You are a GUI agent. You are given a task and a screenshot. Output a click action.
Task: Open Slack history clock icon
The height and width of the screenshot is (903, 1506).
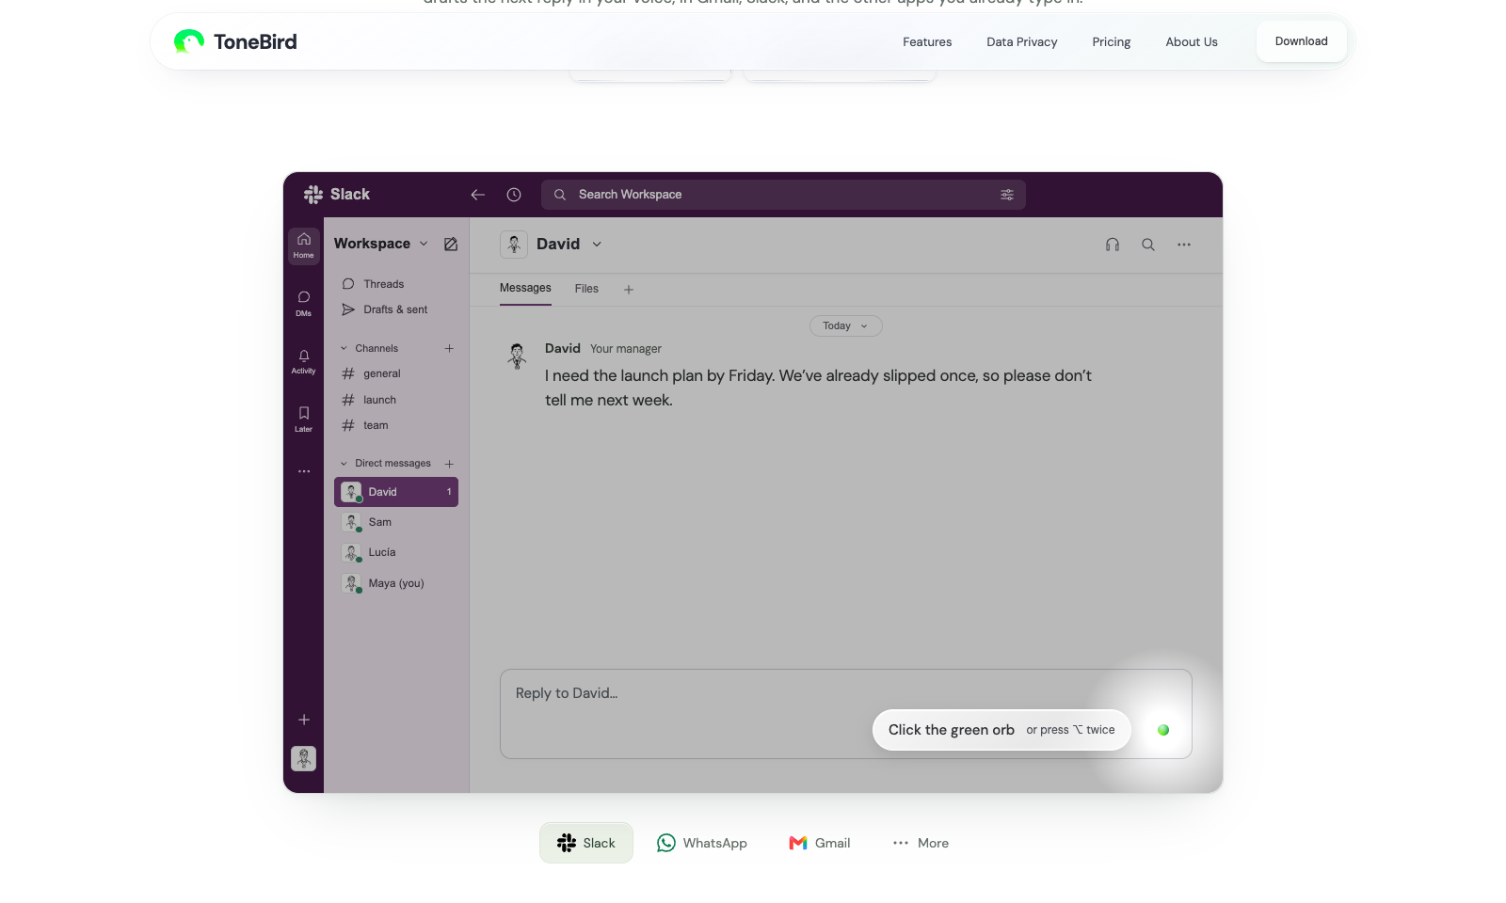pyautogui.click(x=514, y=195)
